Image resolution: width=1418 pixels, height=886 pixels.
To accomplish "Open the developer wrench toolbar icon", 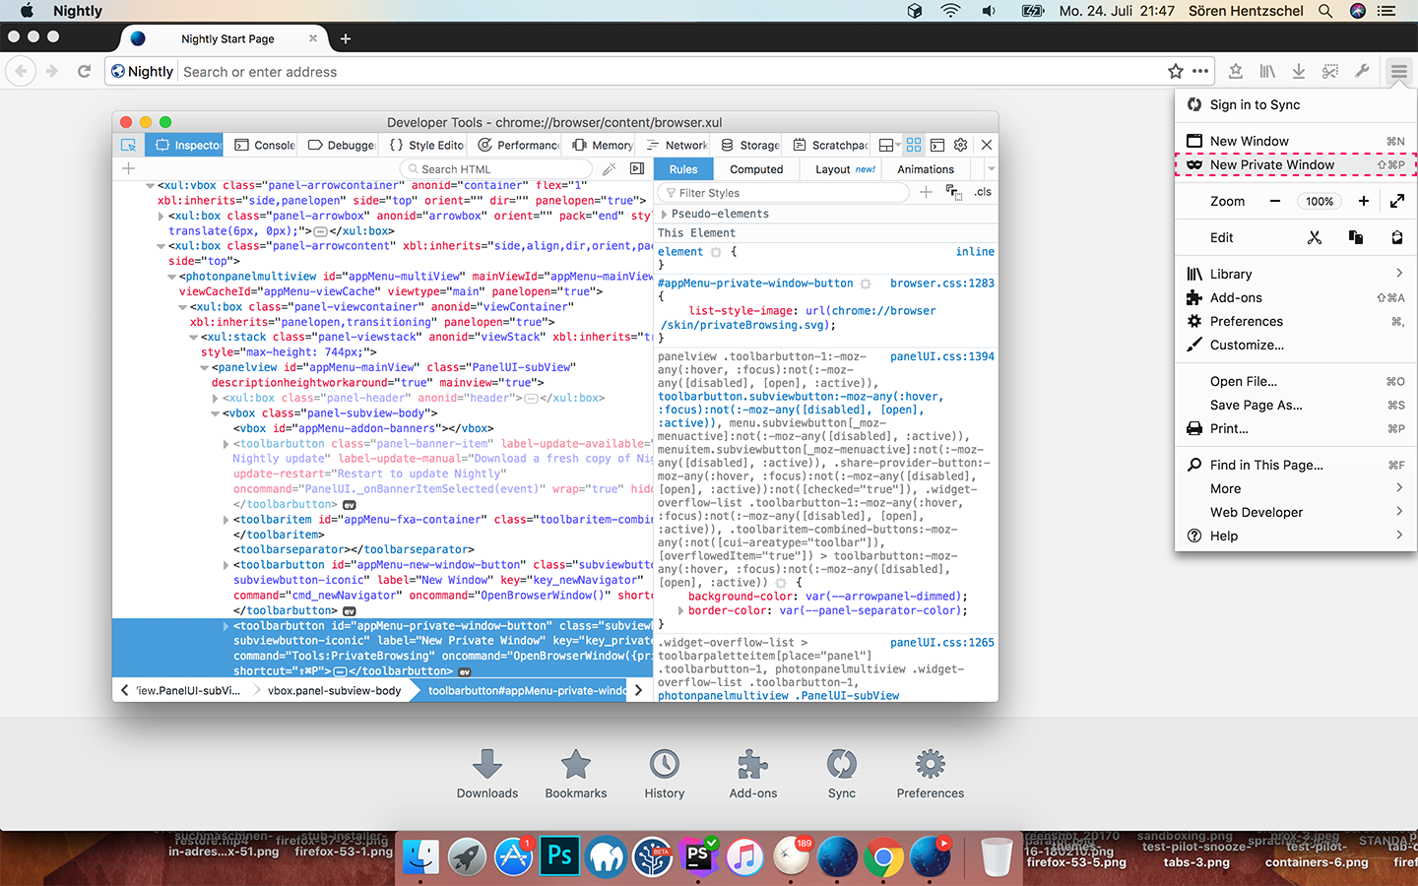I will [x=1362, y=71].
